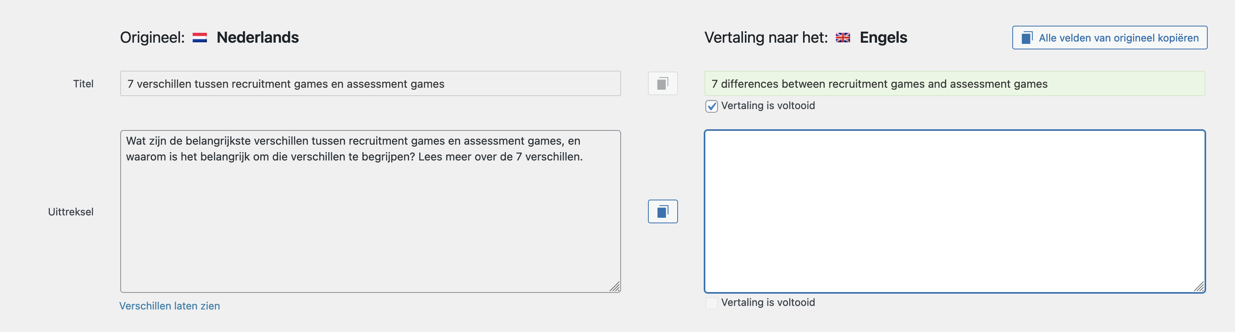
Task: Click the 'Origineel:' heading text
Action: [x=152, y=38]
